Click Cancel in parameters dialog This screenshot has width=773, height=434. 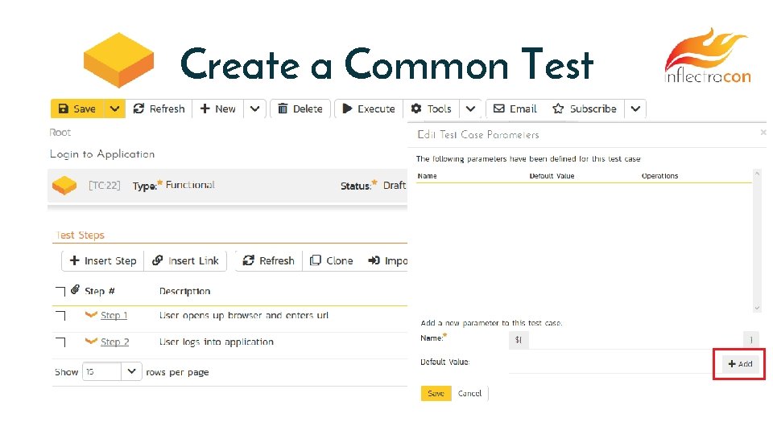(469, 394)
